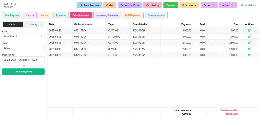The image size is (261, 119).
Task: Open the Accessory Payments tab
Action: coord(107,16)
